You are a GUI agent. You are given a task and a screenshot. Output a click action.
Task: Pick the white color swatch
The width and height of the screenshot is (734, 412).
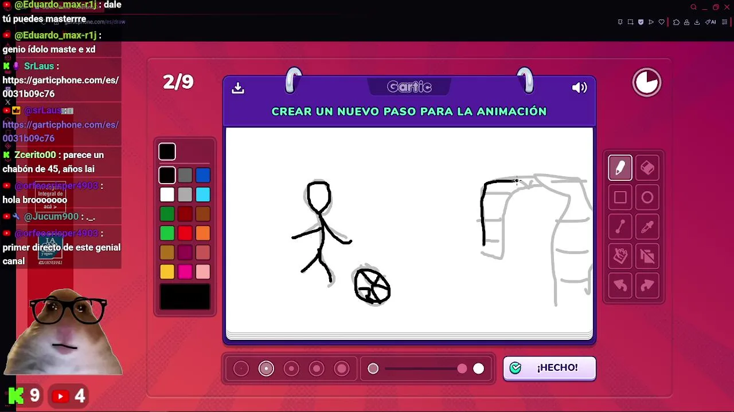tap(167, 195)
